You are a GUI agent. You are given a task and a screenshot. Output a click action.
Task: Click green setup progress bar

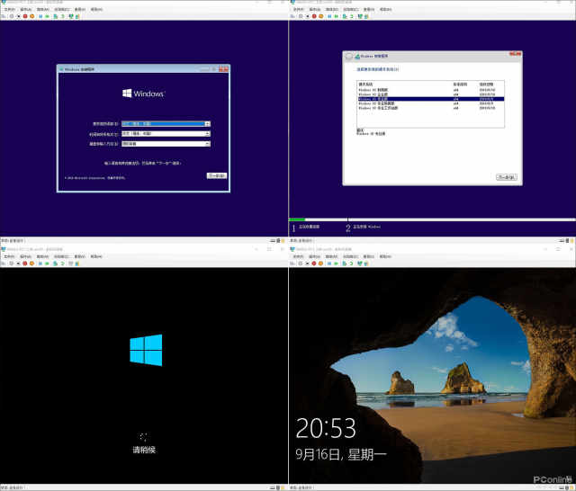tap(297, 219)
